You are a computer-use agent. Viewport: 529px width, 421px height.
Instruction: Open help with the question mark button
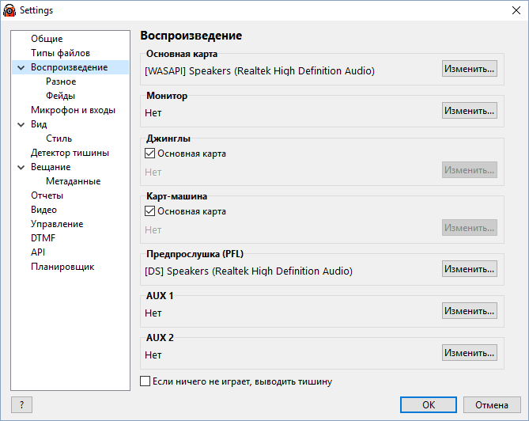tap(21, 405)
